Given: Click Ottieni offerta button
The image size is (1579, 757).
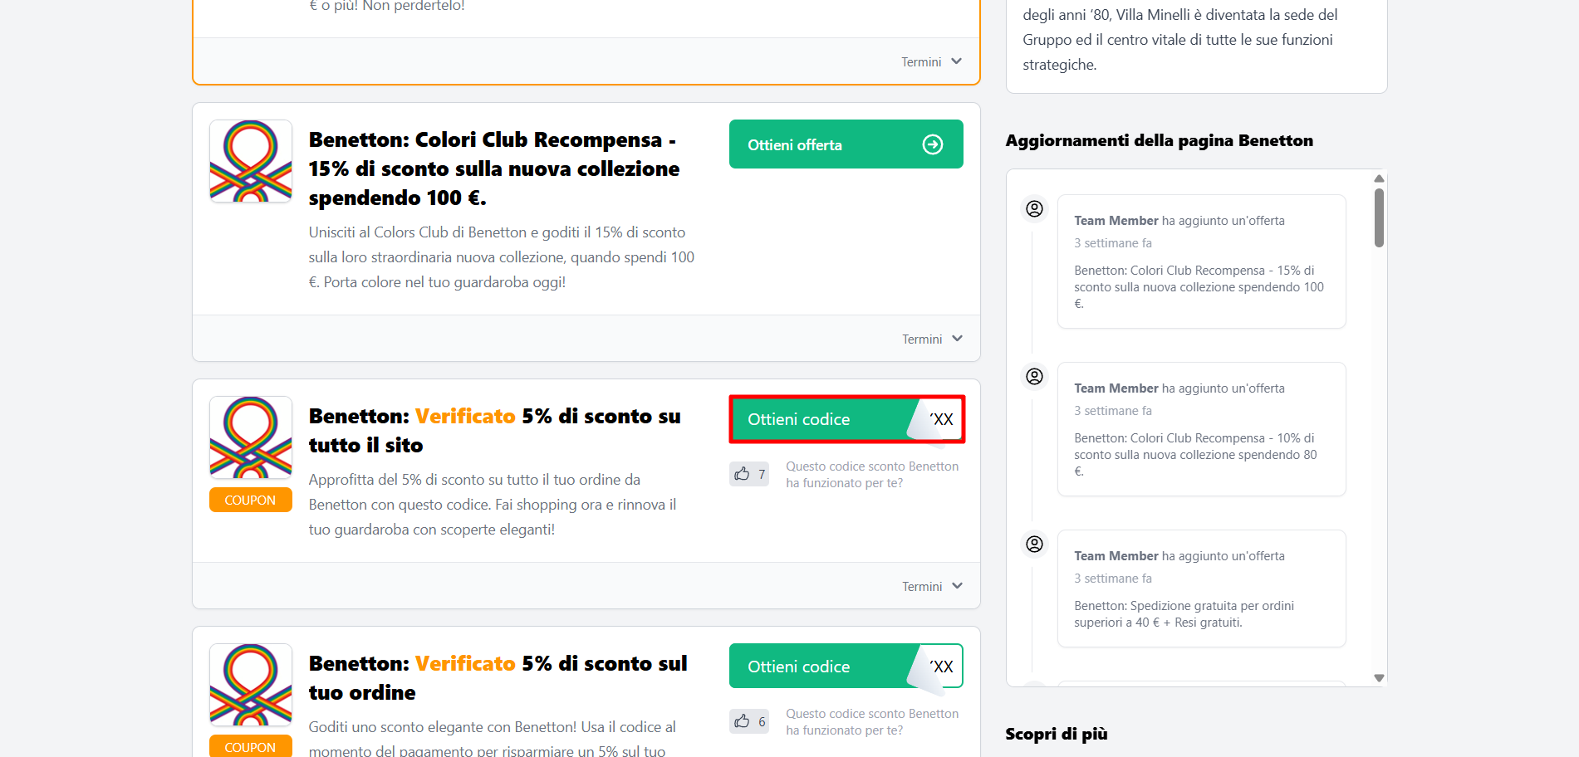Looking at the screenshot, I should (x=846, y=144).
